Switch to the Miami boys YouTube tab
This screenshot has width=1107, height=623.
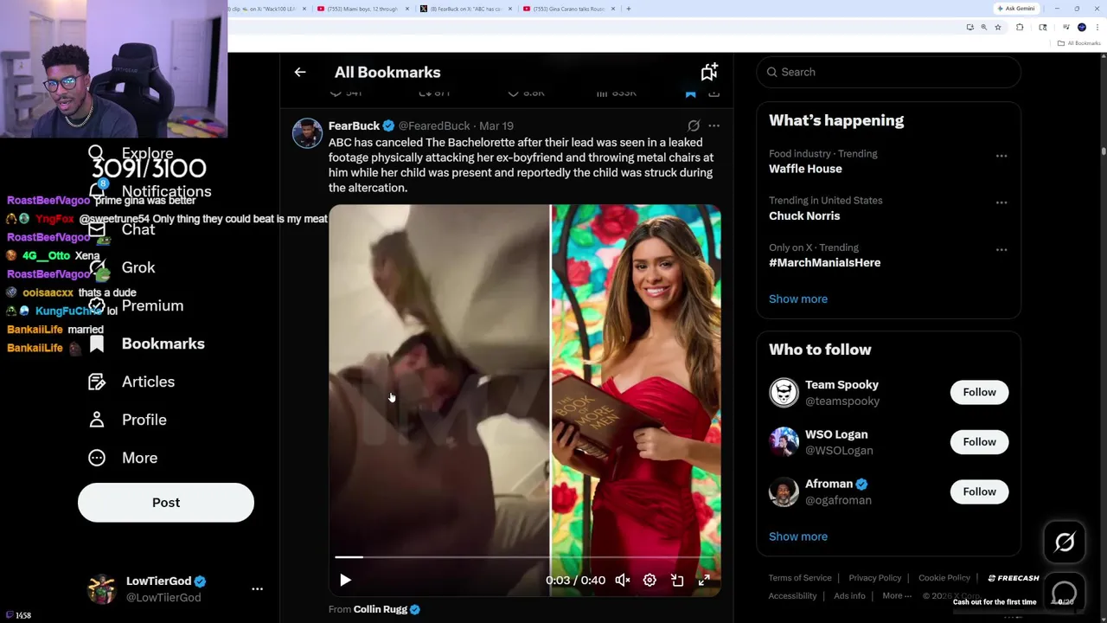[x=363, y=9]
